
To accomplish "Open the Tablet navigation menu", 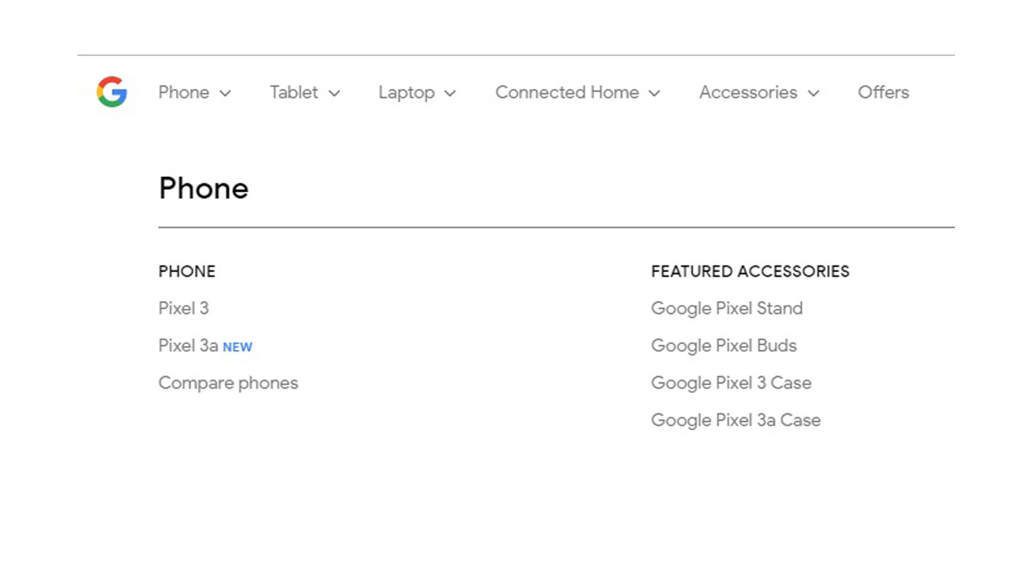I will click(294, 92).
